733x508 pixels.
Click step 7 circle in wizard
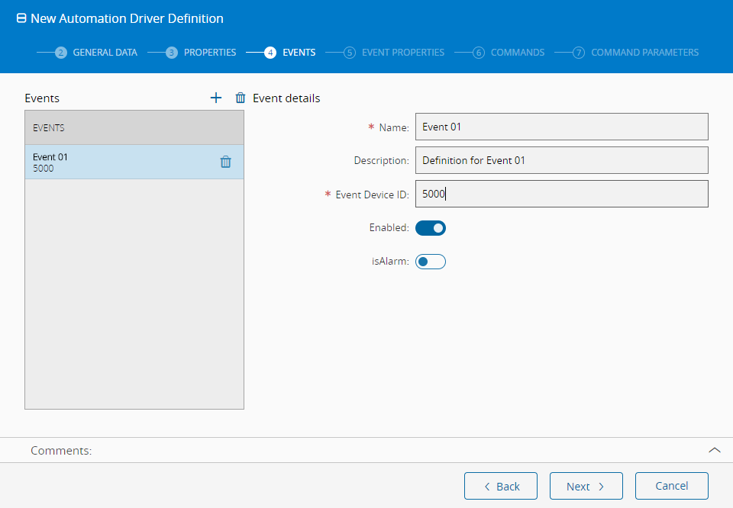[579, 53]
